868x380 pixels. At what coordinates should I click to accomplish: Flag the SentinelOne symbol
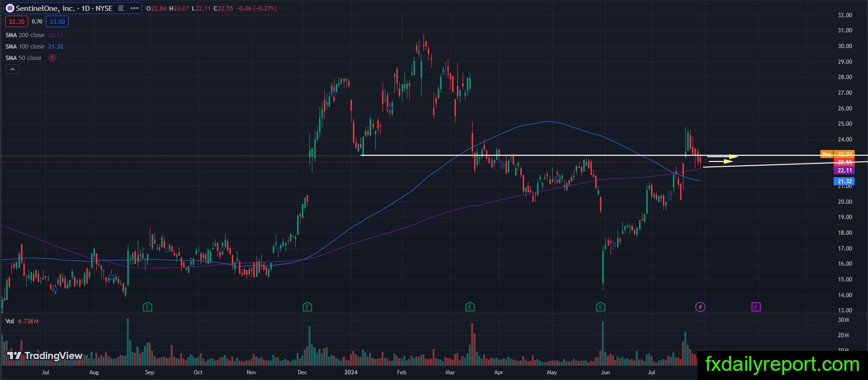point(121,9)
